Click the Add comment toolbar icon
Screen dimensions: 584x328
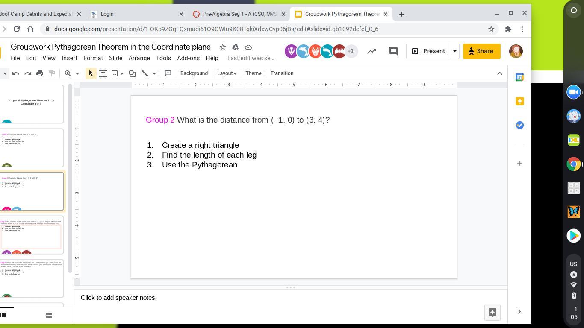(168, 73)
